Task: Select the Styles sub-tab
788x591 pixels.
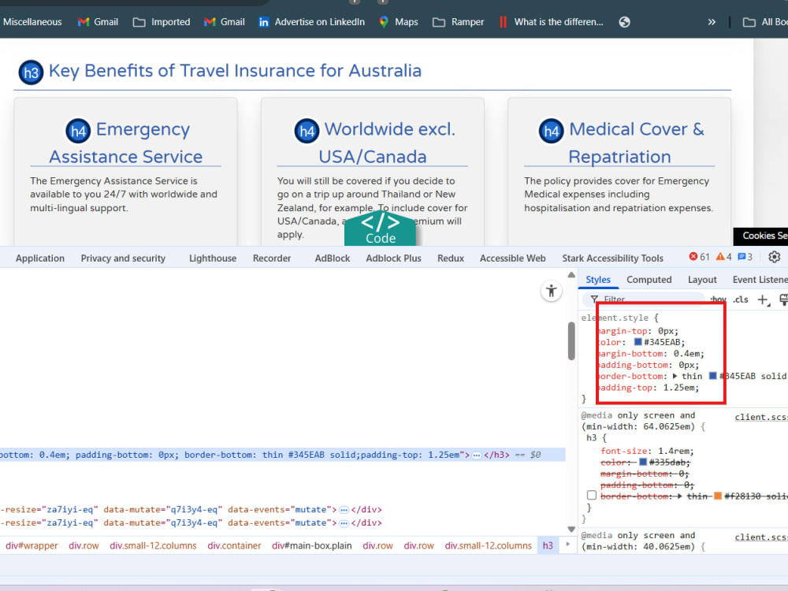Action: tap(598, 280)
